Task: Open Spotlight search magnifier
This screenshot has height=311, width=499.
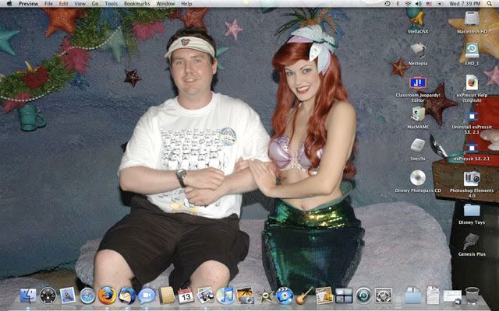Action: [x=490, y=4]
